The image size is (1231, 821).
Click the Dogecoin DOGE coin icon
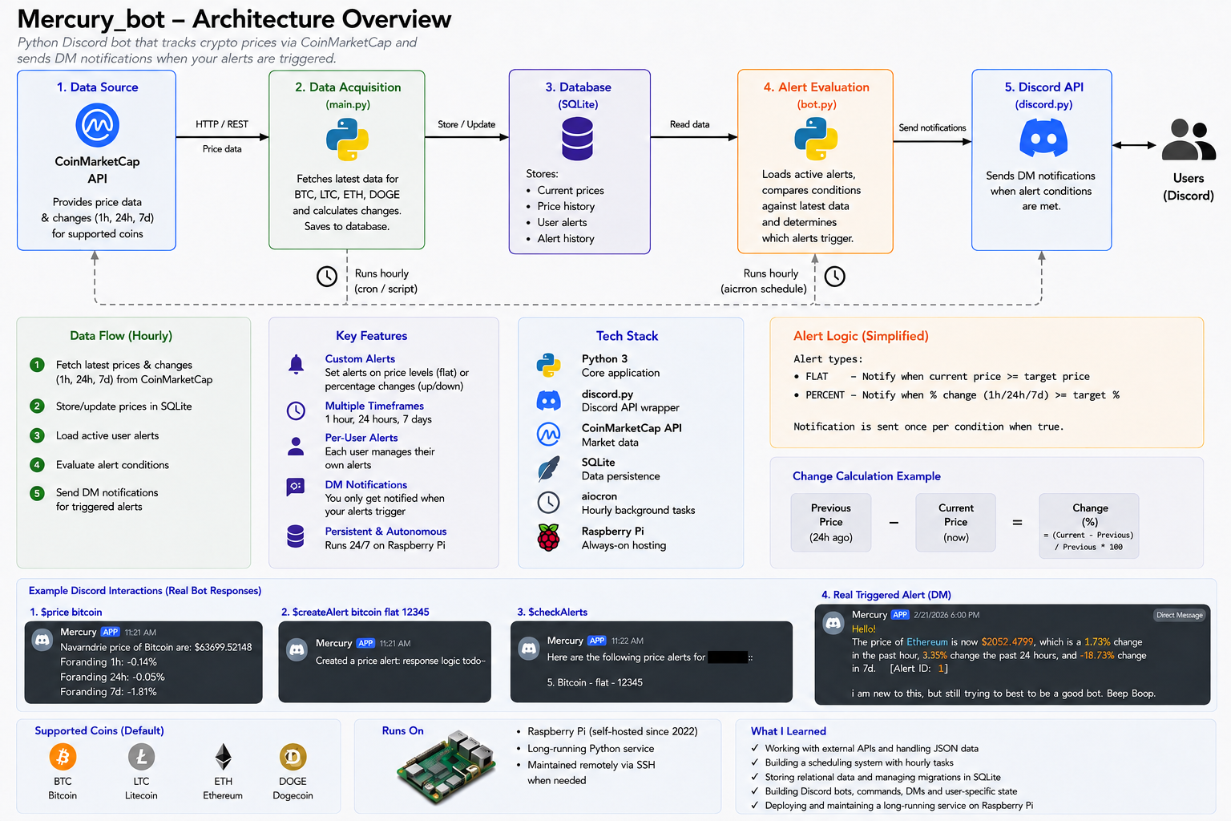(x=293, y=756)
